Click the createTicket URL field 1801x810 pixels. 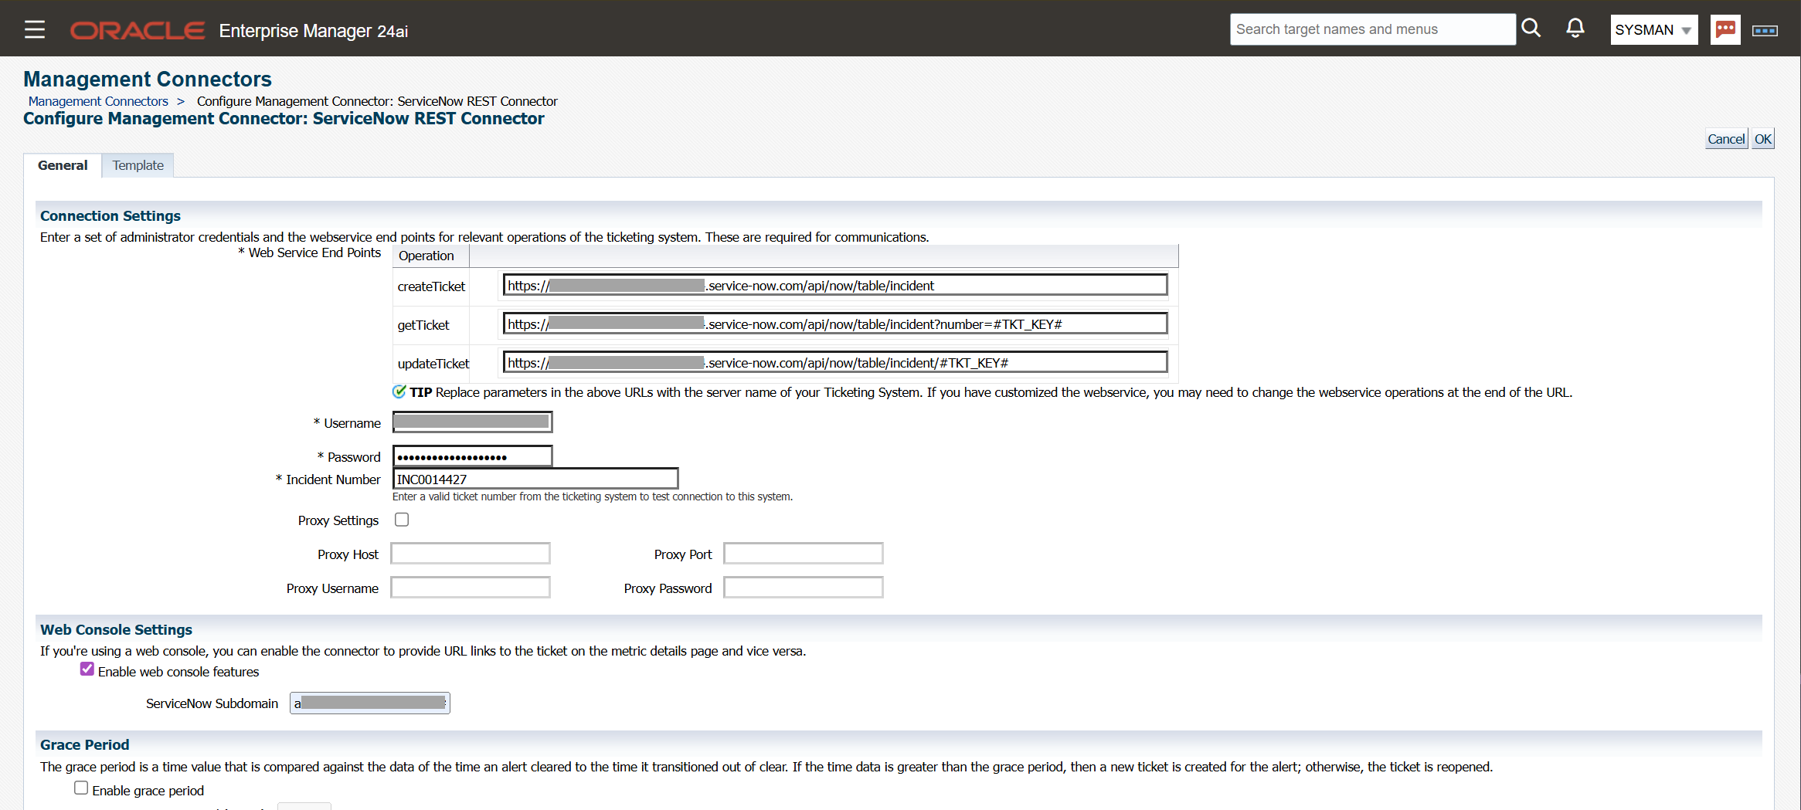835,285
